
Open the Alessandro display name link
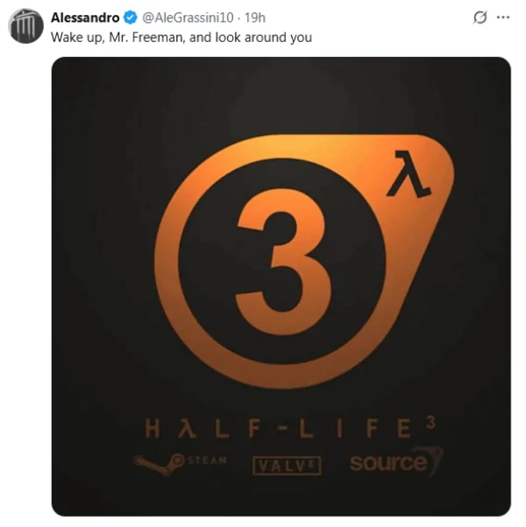pos(85,18)
